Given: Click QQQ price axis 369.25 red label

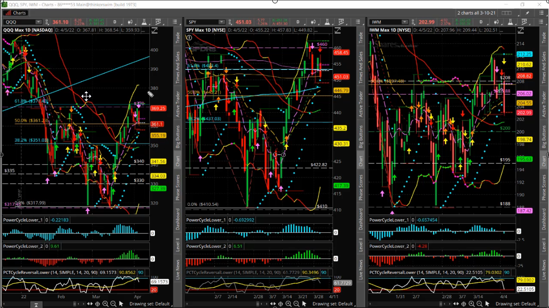Looking at the screenshot, I should 158,108.
